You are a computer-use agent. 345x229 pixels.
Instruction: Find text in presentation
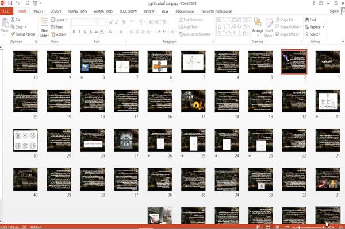(310, 20)
